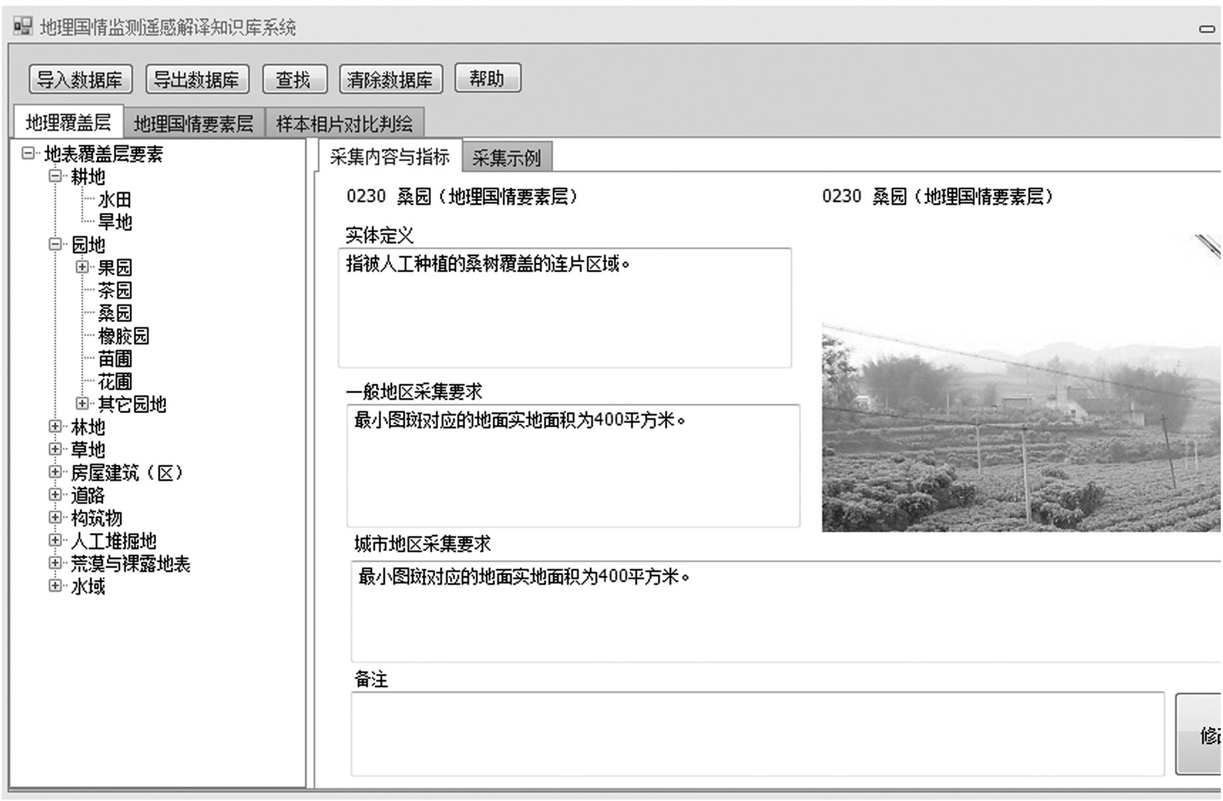Collapse the 地表覆盖层要素 root node

28,154
